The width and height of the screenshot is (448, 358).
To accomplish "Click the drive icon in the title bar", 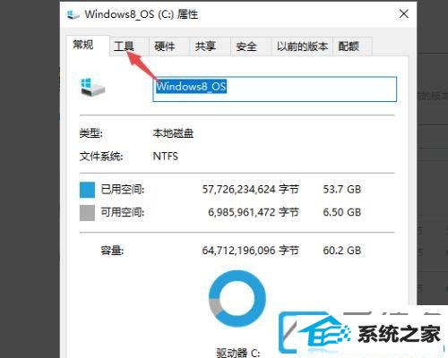I will click(x=73, y=14).
